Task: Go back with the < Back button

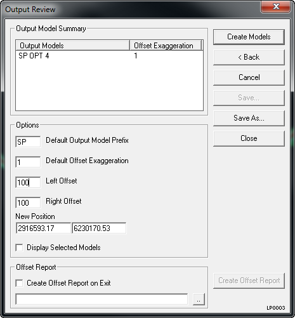Action: (x=249, y=57)
